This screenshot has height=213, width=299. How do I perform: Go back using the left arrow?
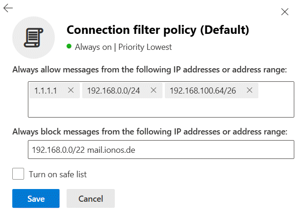tap(8, 8)
